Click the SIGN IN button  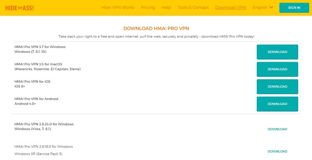(x=294, y=8)
